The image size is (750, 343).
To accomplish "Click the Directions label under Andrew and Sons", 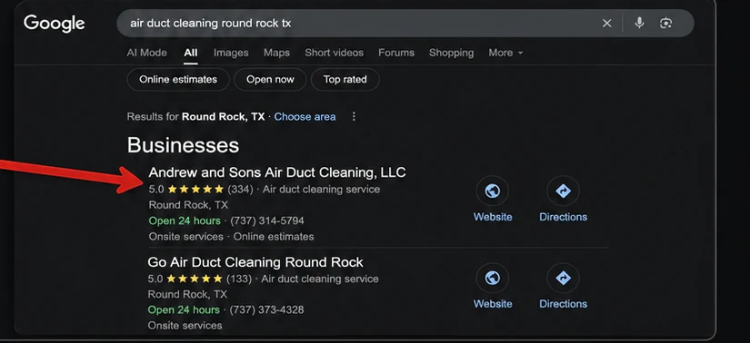I will point(563,217).
